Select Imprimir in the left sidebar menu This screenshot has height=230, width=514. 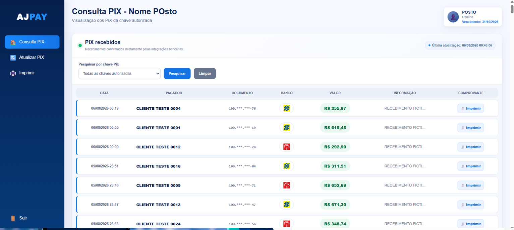[32, 73]
